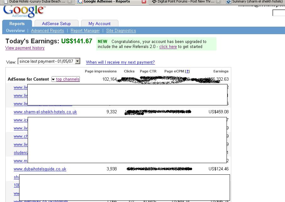Click the Page CTR column header
285x202 pixels.
(x=148, y=71)
